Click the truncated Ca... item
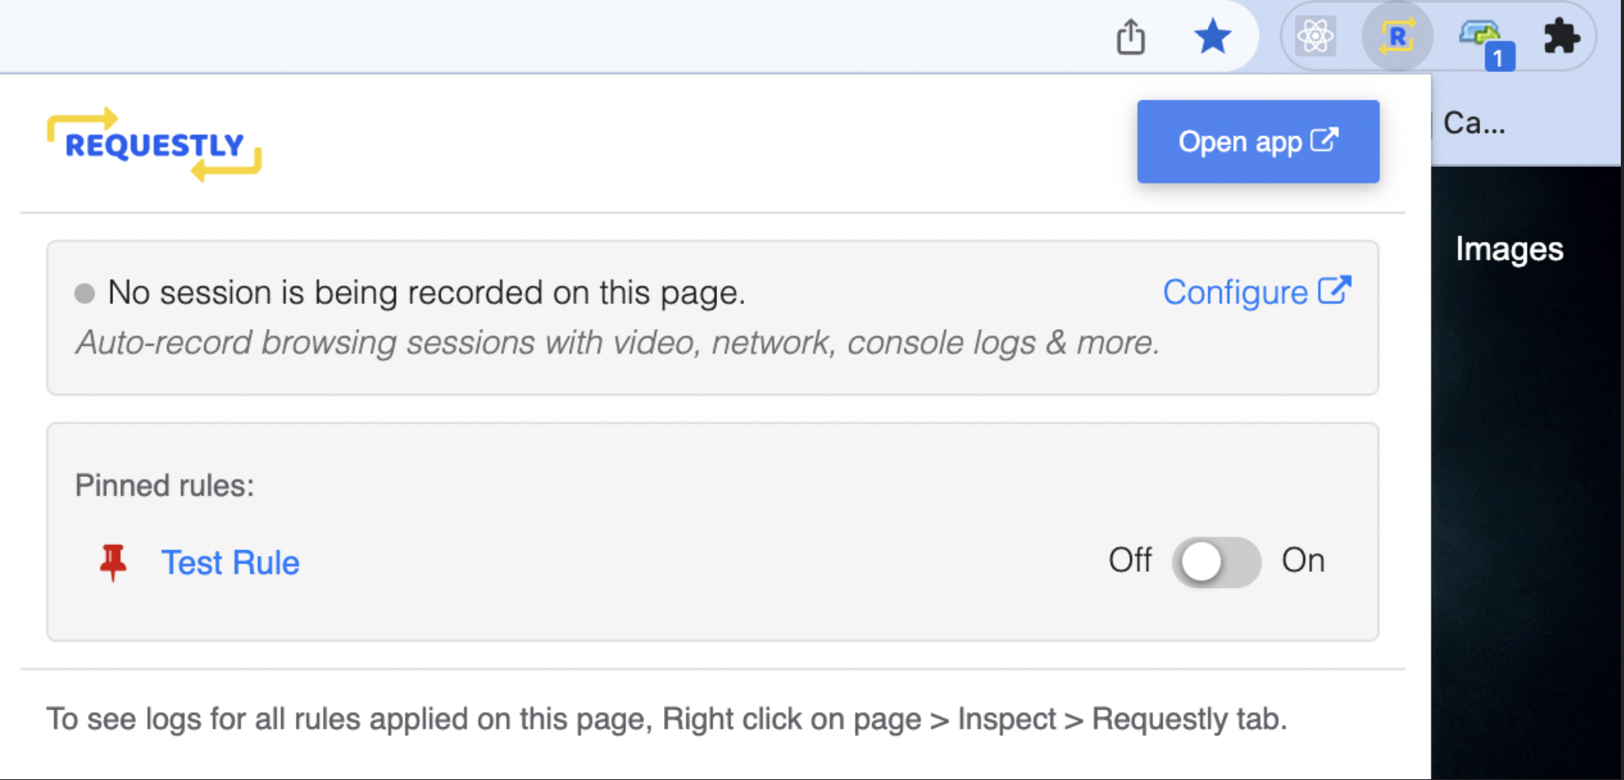 1474,123
